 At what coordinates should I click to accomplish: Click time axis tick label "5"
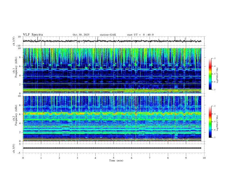pyautogui.click(x=114, y=158)
